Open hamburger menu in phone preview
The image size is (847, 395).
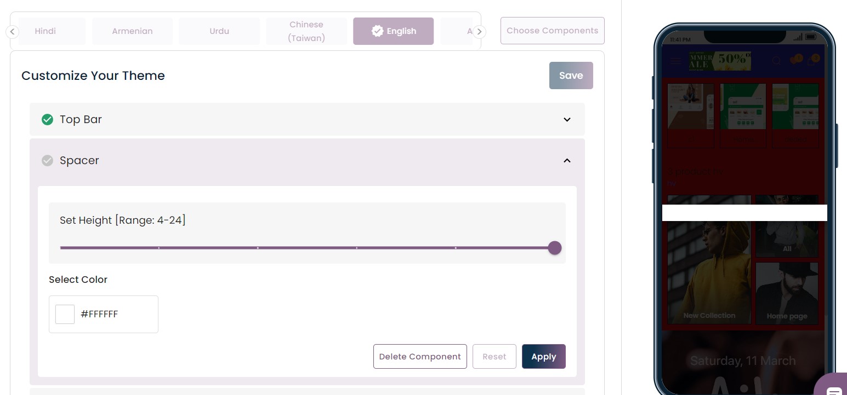676,61
